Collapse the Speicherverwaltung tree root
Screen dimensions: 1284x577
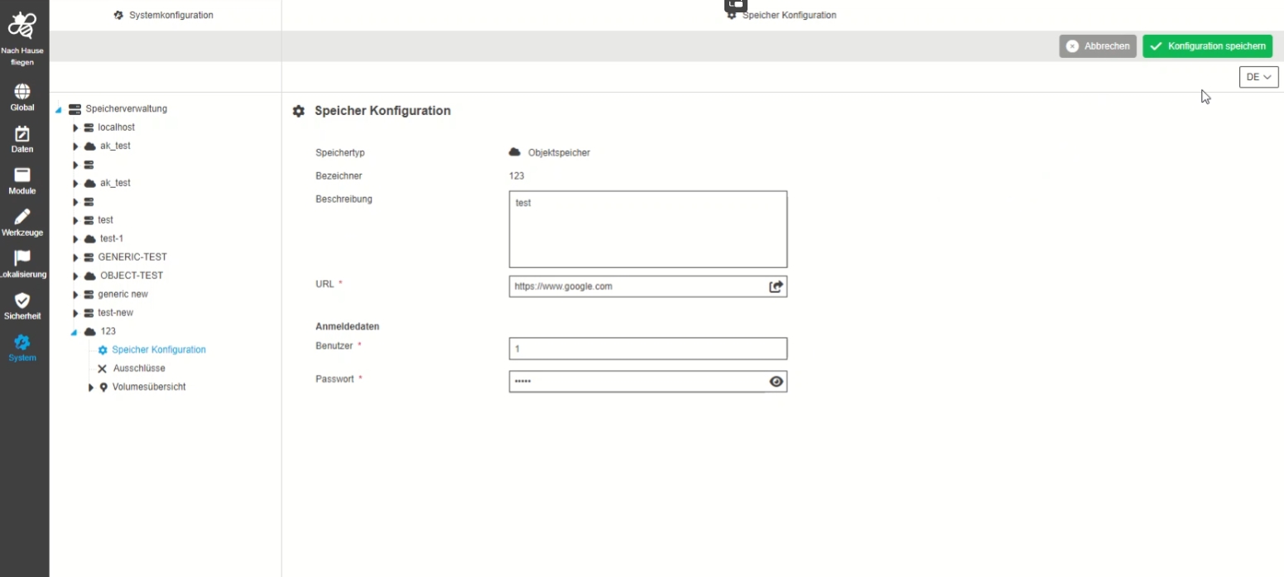click(59, 109)
